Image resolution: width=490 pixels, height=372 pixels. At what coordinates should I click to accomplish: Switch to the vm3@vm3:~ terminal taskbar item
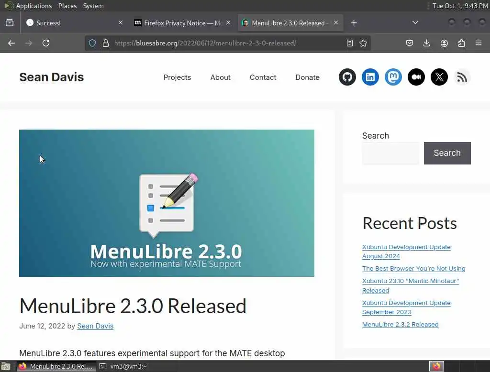tap(123, 366)
